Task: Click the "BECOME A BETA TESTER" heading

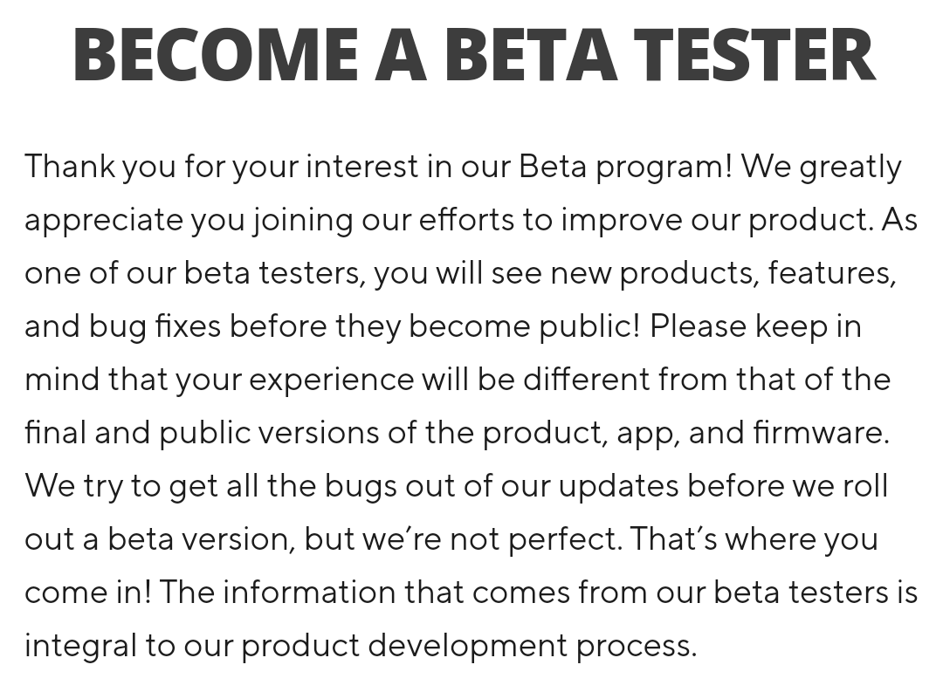Action: point(473,55)
